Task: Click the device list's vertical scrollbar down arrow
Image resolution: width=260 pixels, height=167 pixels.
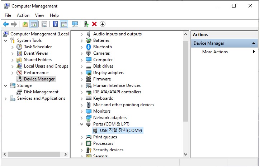Action: pyautogui.click(x=185, y=154)
